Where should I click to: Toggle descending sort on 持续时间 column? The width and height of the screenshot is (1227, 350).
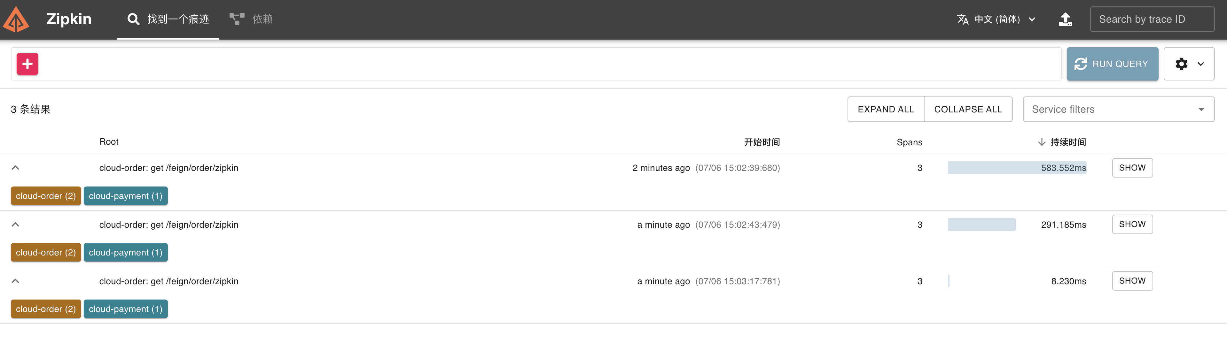pos(1062,142)
